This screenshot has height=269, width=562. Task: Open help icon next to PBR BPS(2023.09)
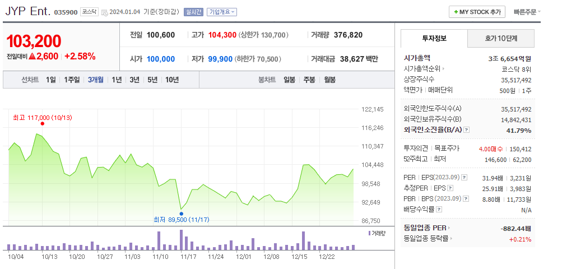point(466,199)
